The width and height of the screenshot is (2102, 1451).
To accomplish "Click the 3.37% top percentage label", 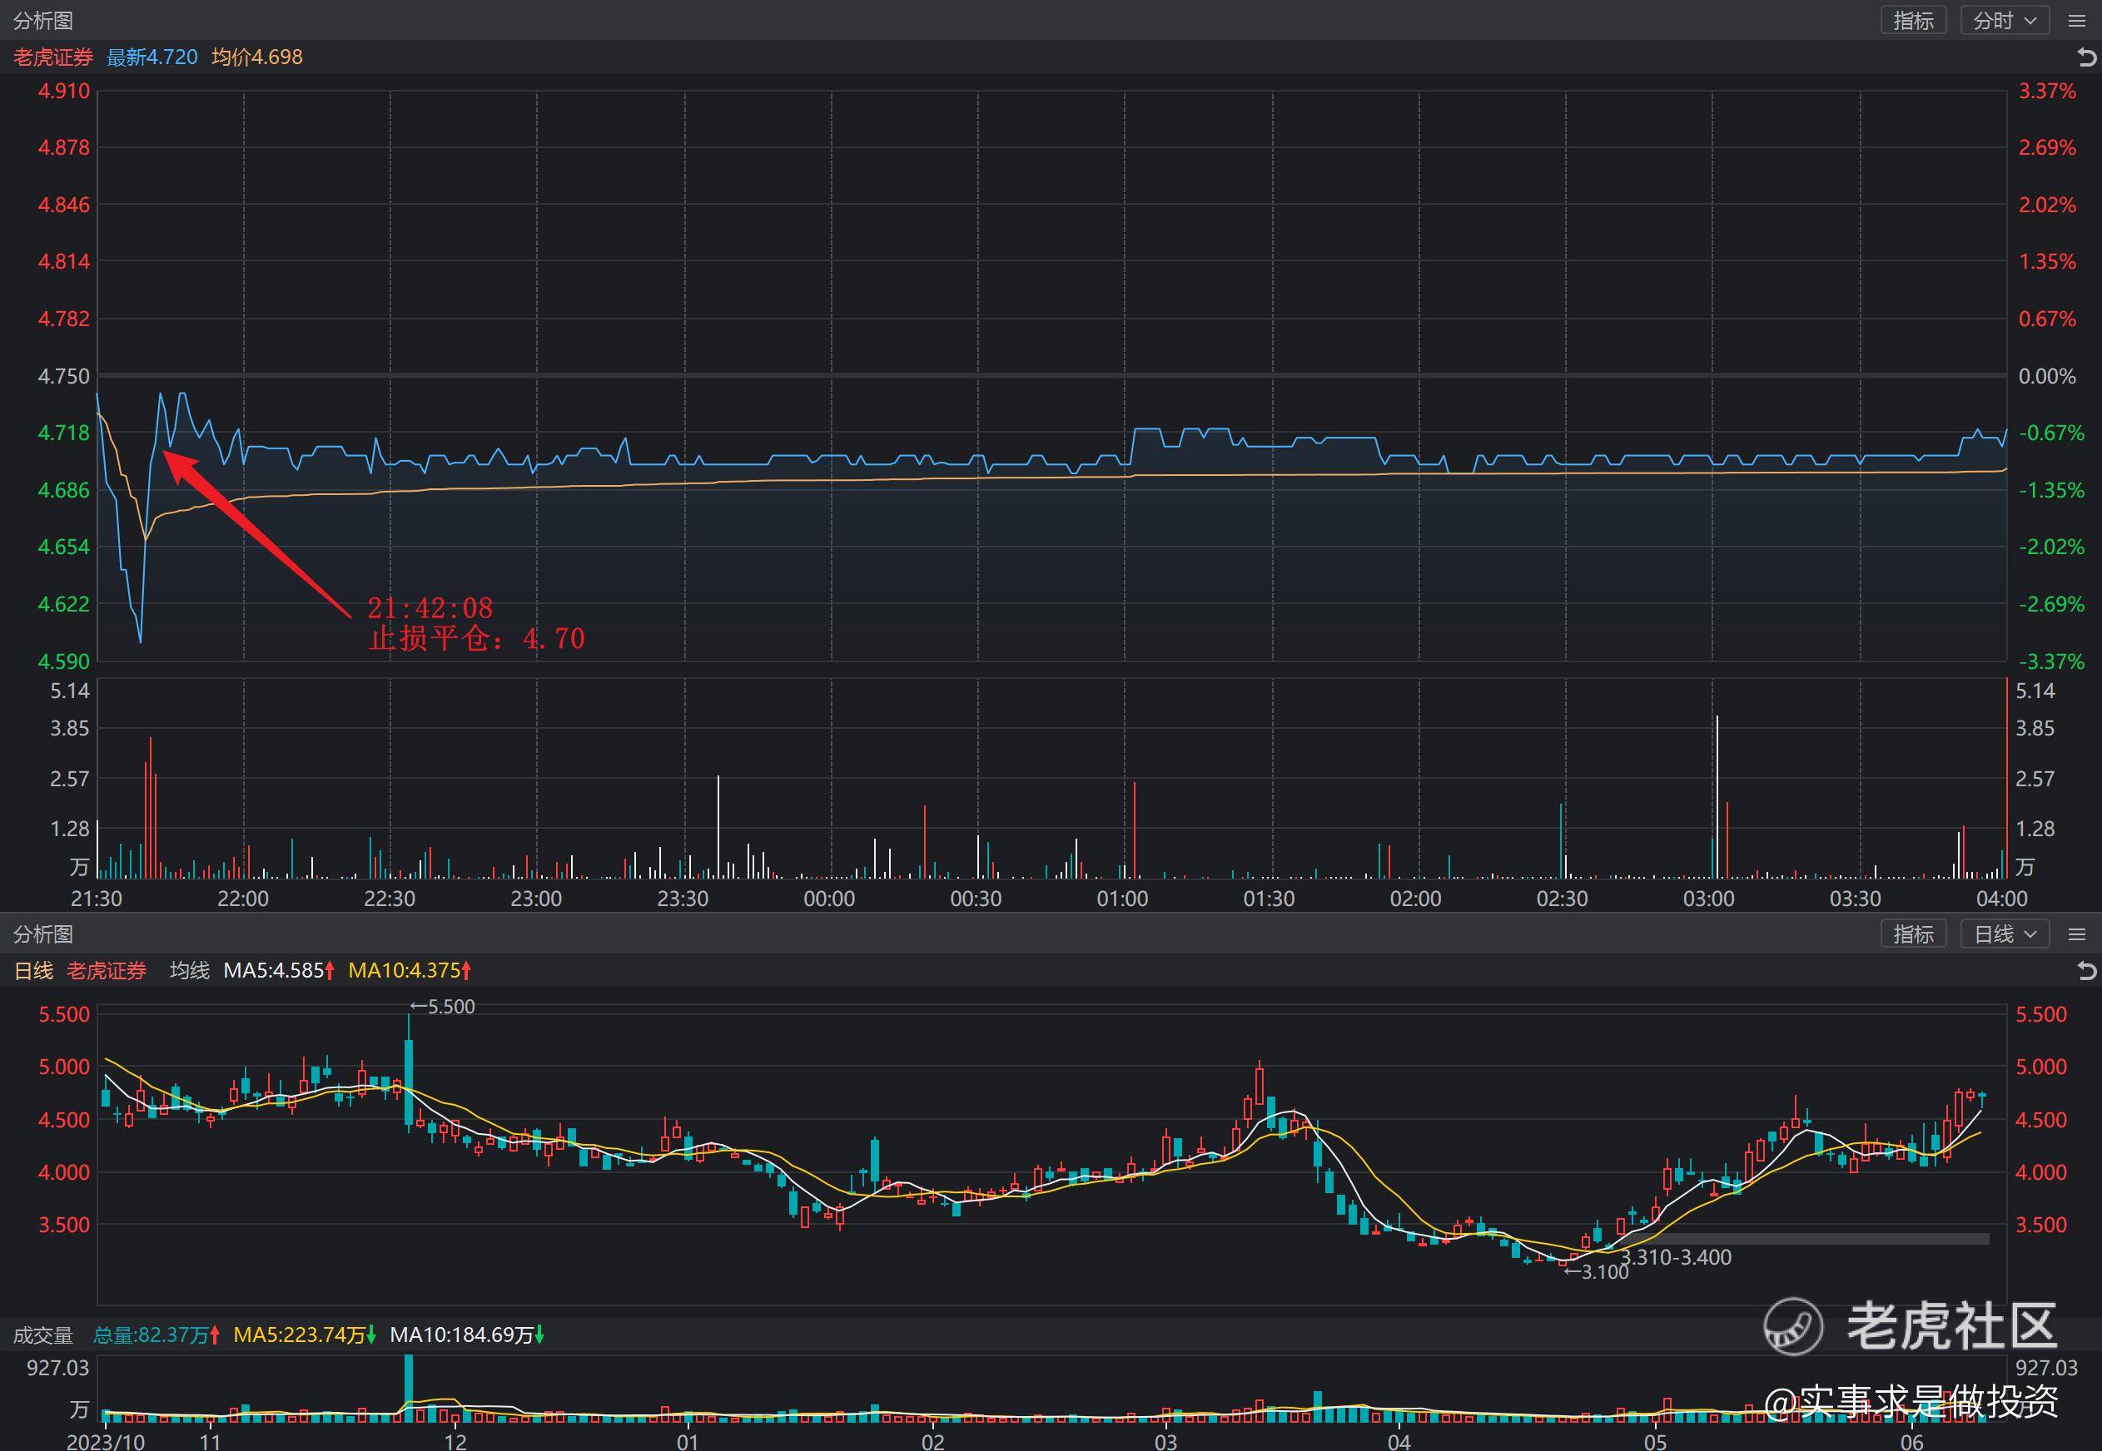I will 2047,91.
